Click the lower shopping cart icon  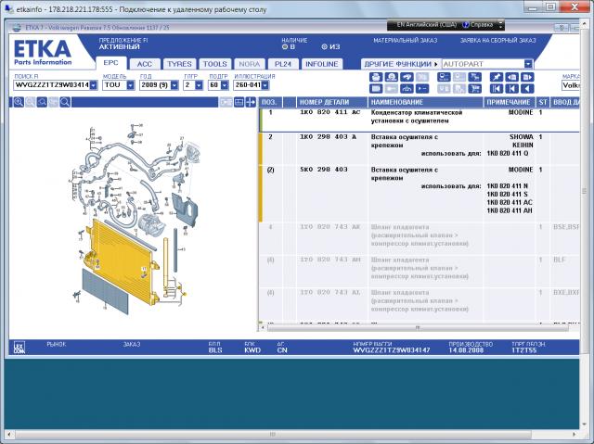[x=475, y=89]
